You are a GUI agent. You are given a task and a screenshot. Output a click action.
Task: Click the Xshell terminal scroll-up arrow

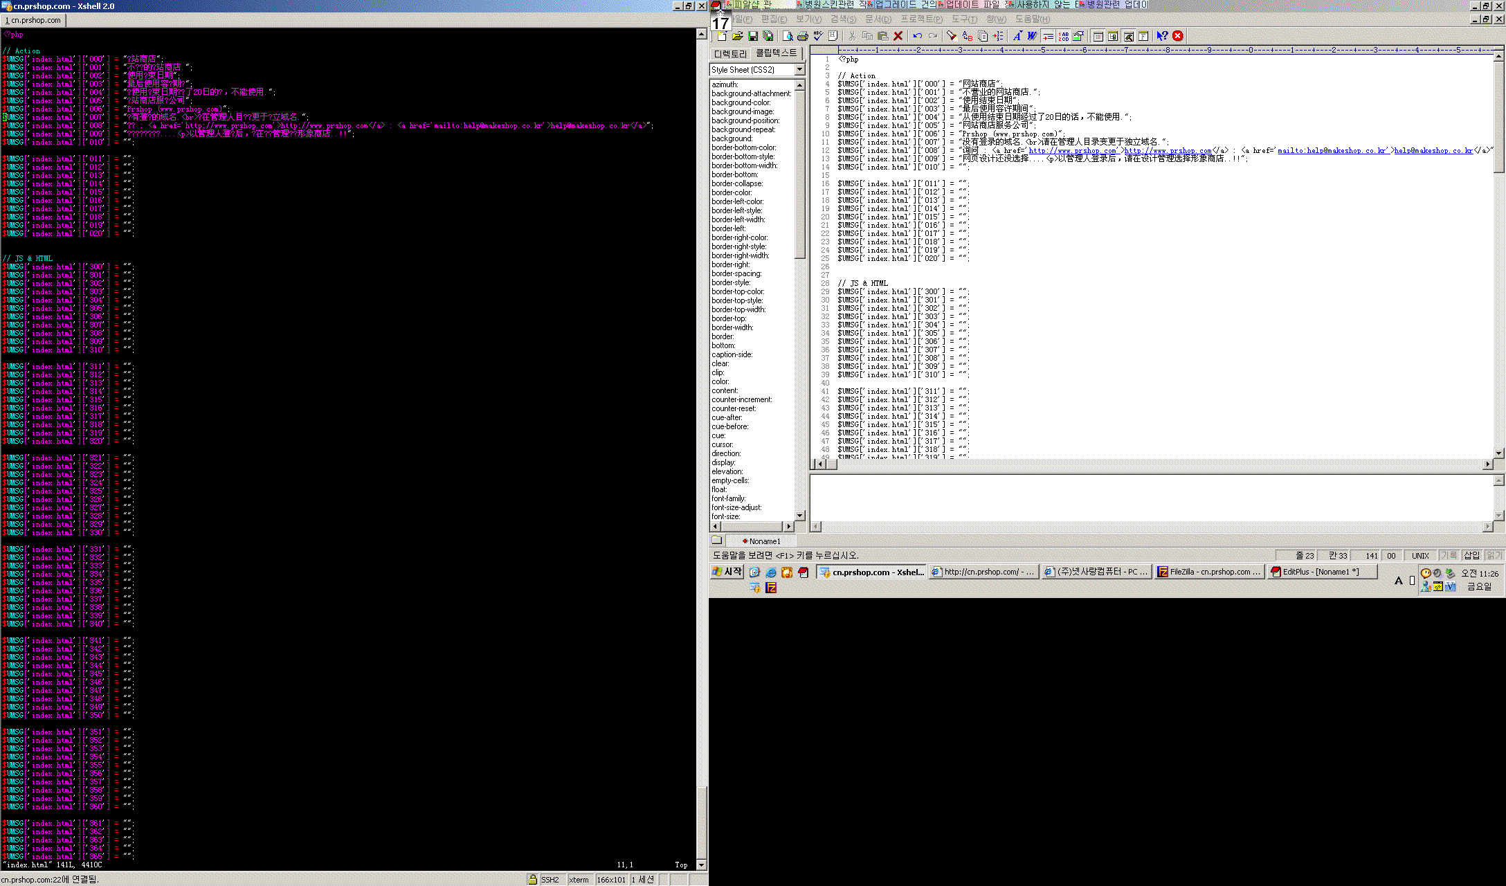pyautogui.click(x=702, y=34)
